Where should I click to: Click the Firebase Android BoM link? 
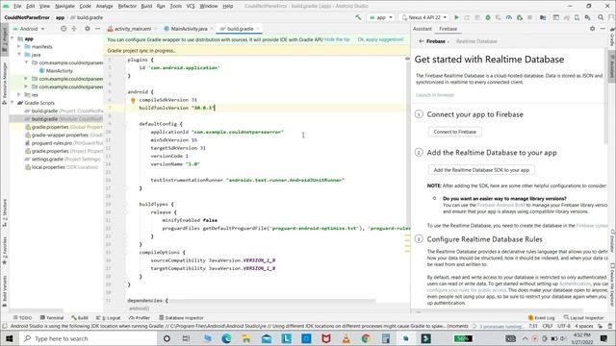coord(500,205)
